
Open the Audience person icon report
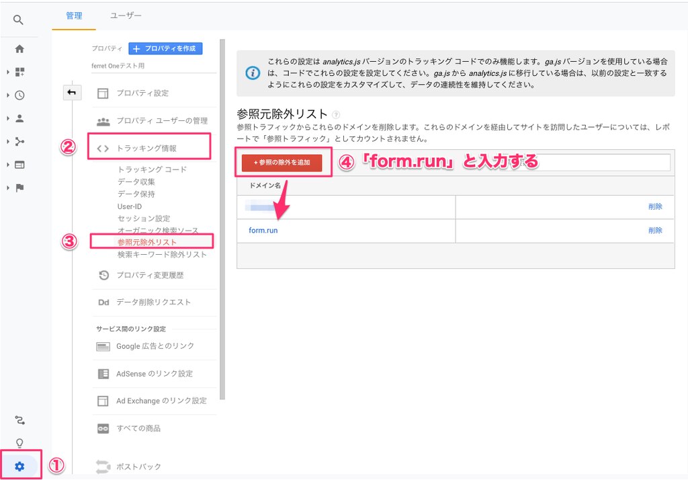(x=19, y=118)
